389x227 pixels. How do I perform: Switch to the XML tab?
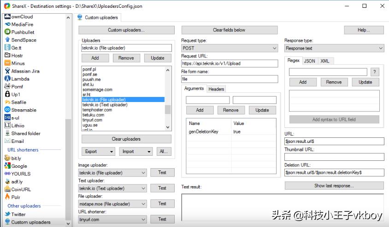(325, 61)
